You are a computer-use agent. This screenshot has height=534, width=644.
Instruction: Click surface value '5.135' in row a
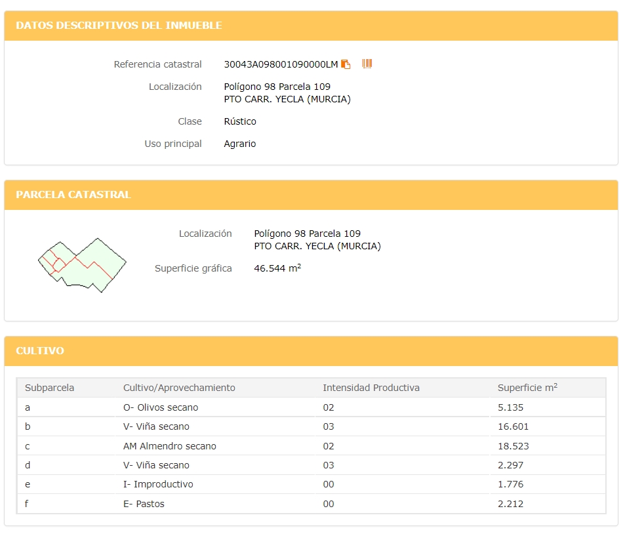click(510, 407)
